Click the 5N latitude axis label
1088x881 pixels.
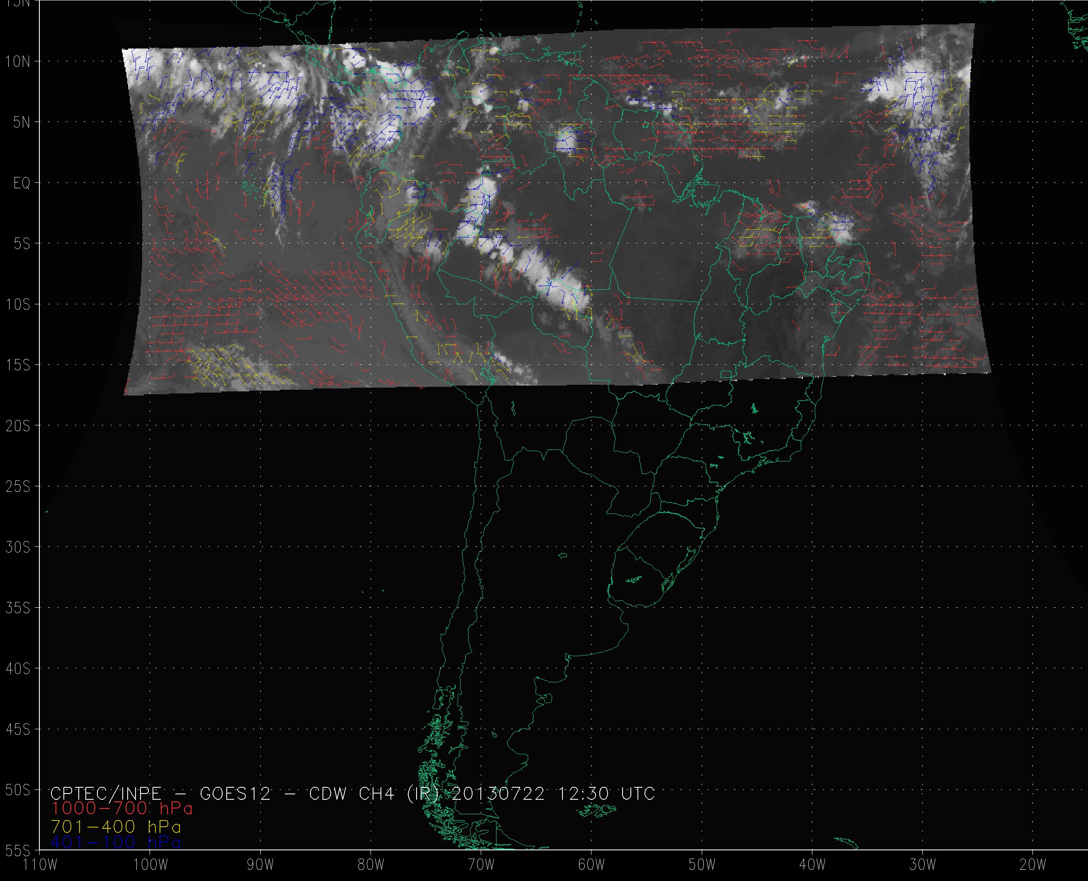click(x=21, y=122)
